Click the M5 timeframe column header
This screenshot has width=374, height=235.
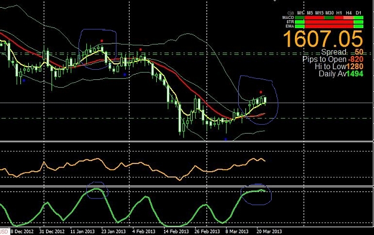click(x=310, y=13)
